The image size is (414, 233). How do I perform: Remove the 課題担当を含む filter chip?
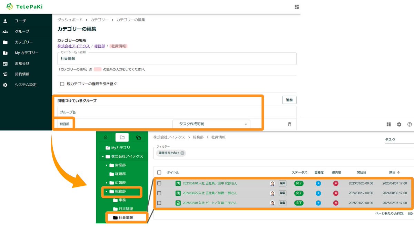[182, 153]
